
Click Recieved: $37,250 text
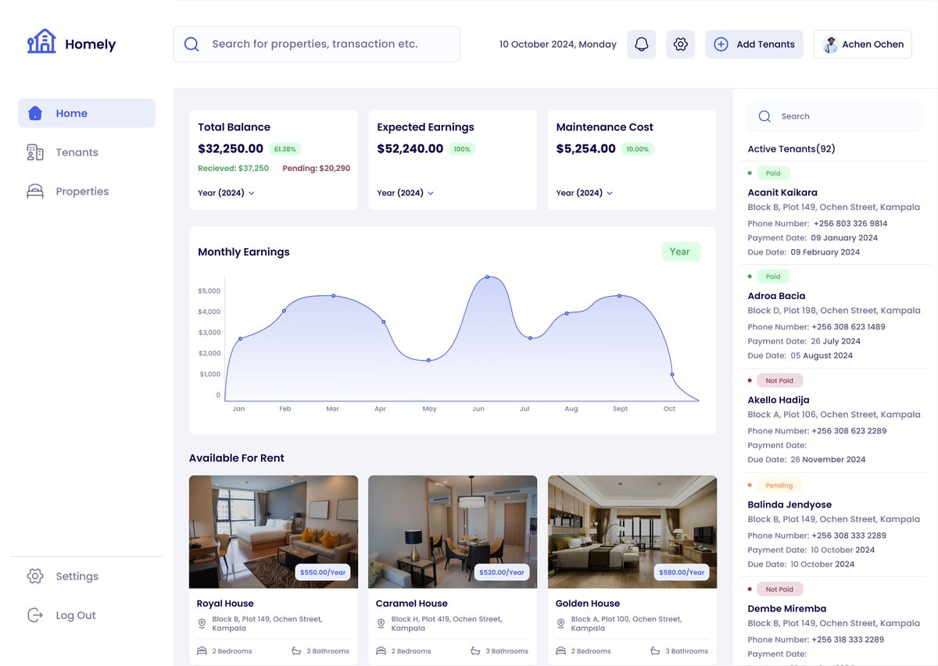(233, 169)
